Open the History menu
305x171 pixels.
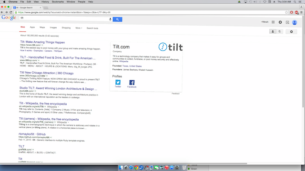pos(45,2)
